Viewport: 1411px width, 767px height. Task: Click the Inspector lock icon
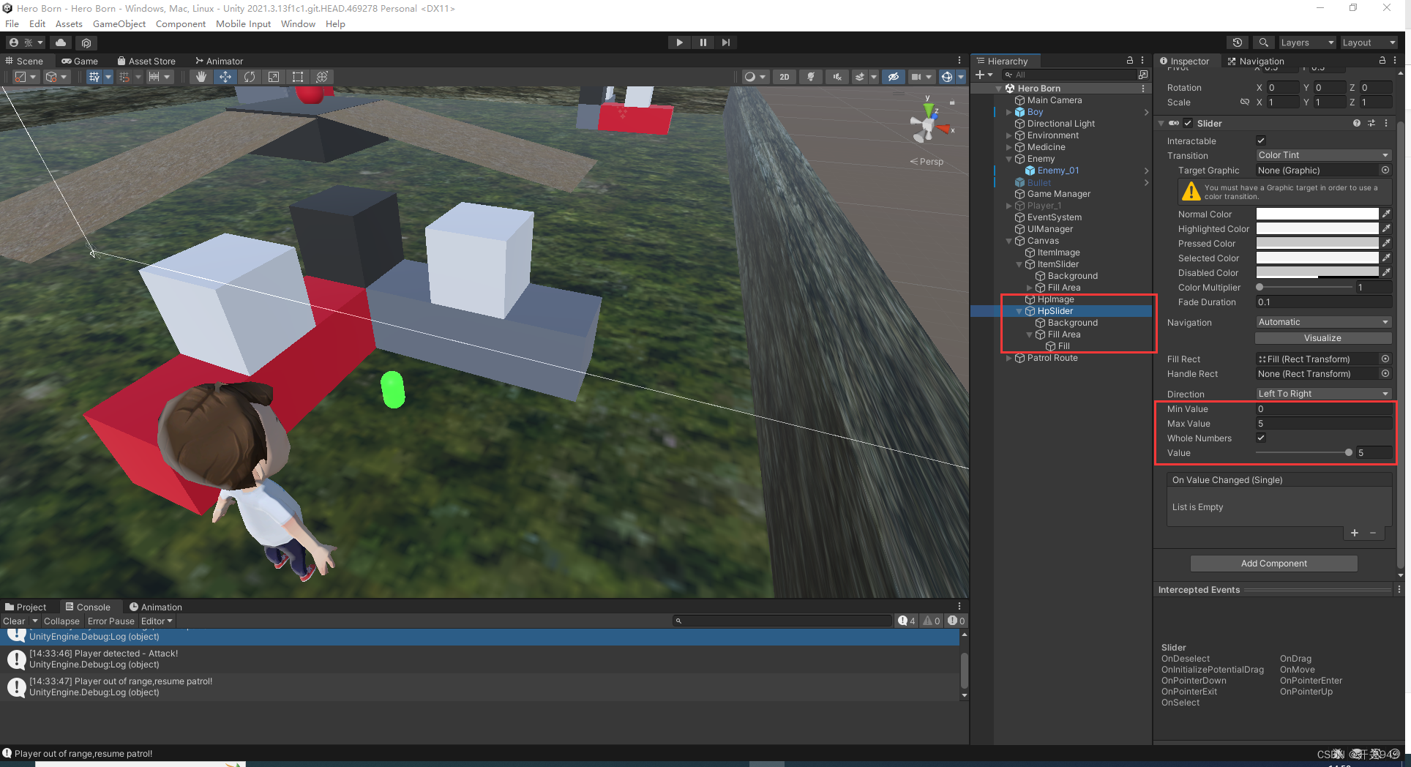[x=1382, y=61]
